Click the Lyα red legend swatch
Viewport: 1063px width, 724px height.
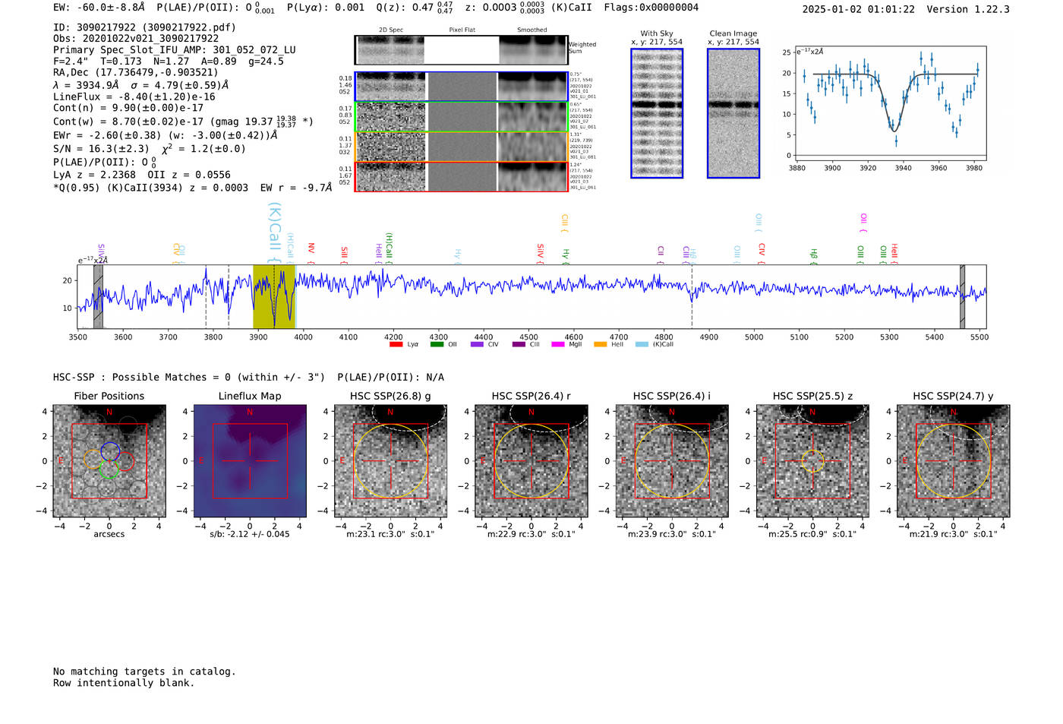pyautogui.click(x=396, y=344)
